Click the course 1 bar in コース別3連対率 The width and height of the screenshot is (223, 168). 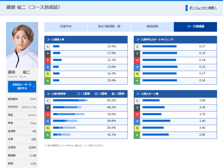pos(70,100)
